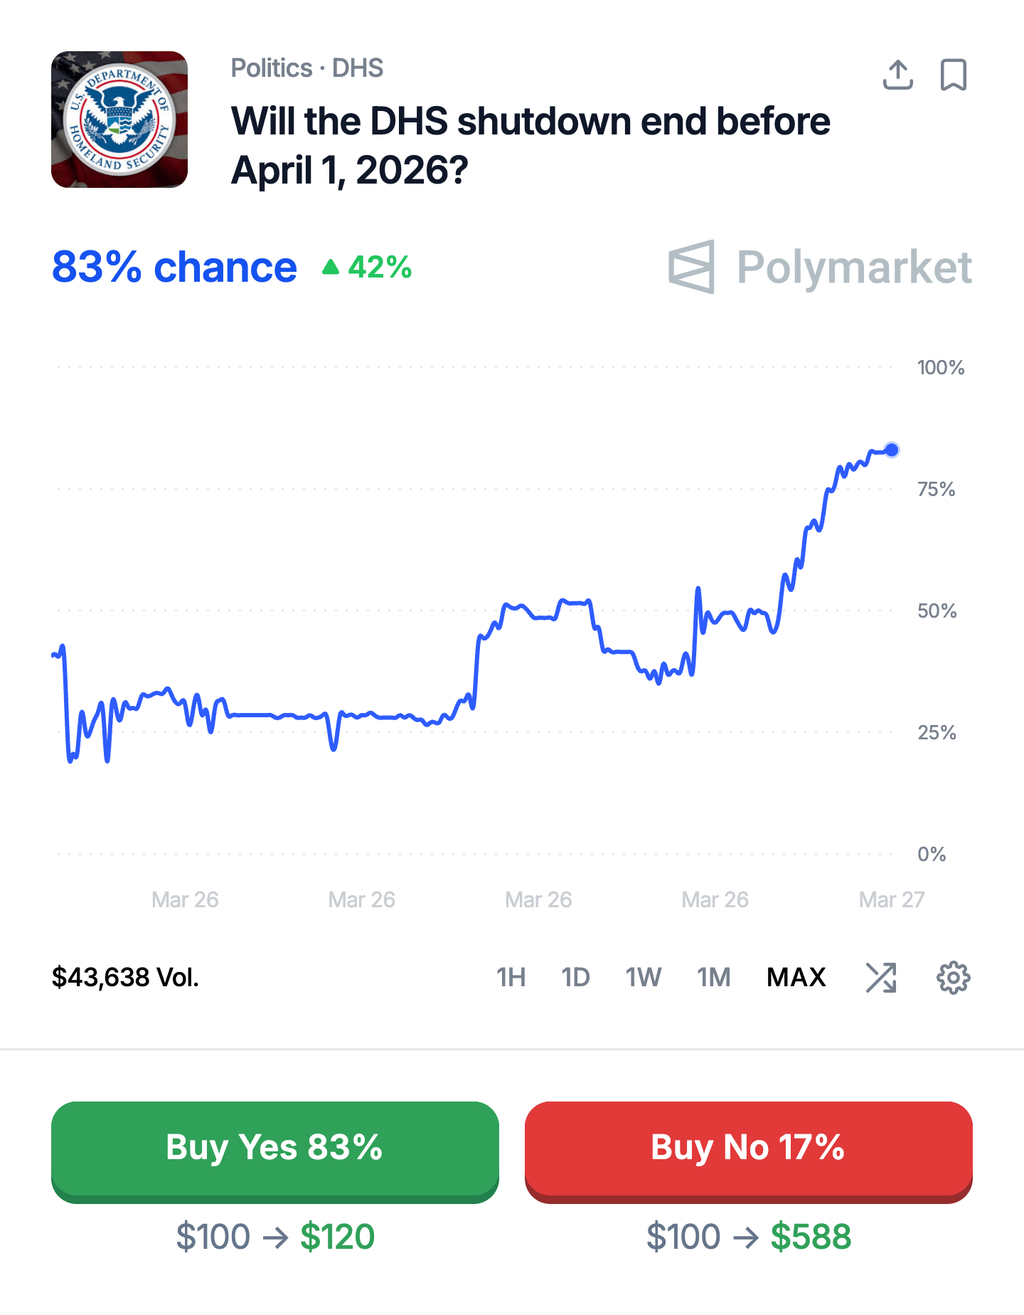The width and height of the screenshot is (1024, 1315).
Task: Click the green up-arrow 42% change indicator
Action: 367,268
